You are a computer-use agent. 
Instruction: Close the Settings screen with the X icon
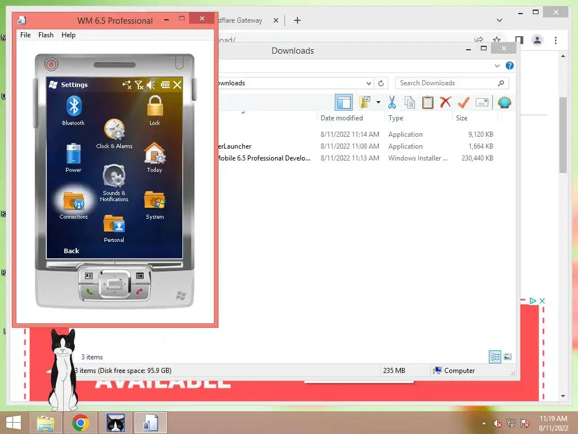tap(177, 85)
